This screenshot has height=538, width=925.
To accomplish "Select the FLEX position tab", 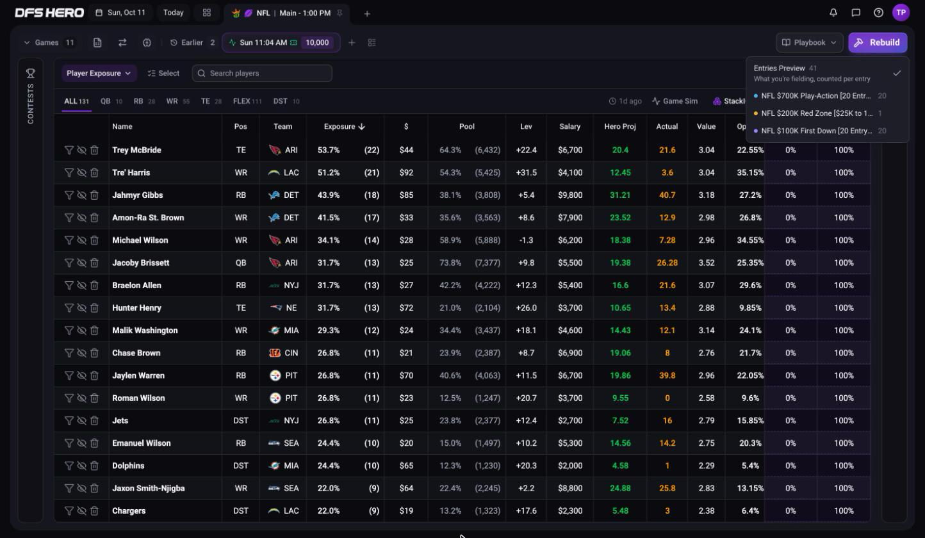I will click(247, 101).
